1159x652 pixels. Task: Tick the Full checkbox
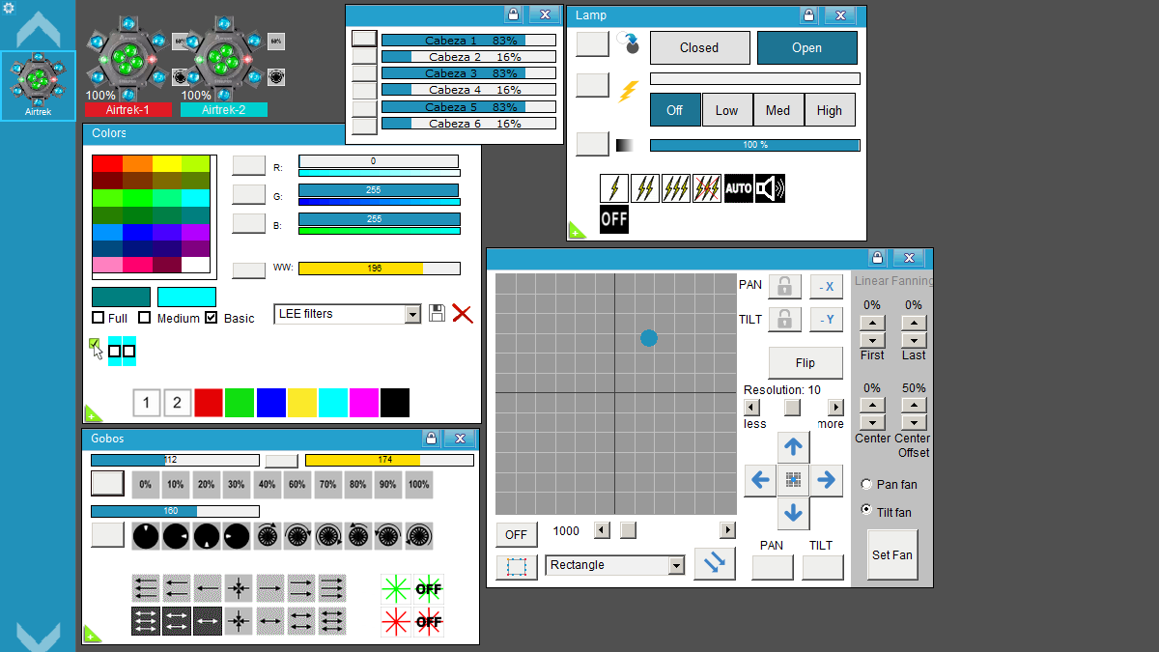98,317
